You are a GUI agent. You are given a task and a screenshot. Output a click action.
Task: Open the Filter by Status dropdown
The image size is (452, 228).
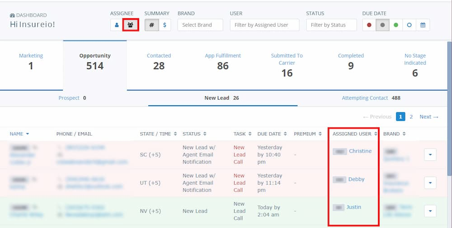pos(331,25)
